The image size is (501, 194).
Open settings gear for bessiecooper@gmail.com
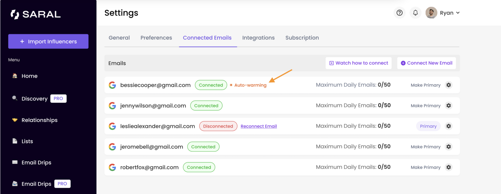(x=449, y=85)
